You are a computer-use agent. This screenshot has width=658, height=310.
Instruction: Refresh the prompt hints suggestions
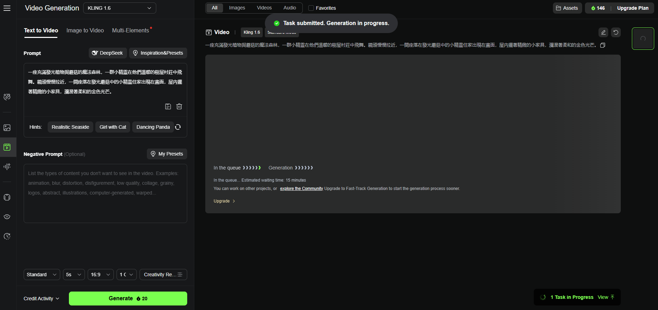[178, 127]
